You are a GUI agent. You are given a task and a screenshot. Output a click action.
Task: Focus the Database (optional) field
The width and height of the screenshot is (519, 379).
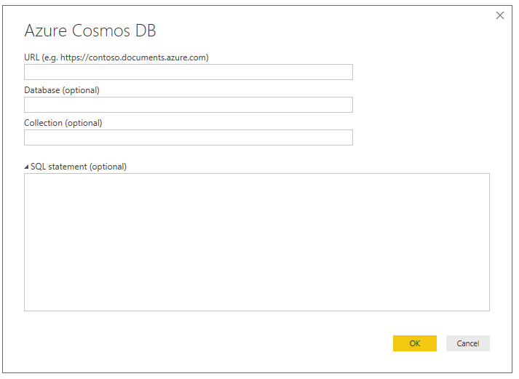[x=189, y=105]
